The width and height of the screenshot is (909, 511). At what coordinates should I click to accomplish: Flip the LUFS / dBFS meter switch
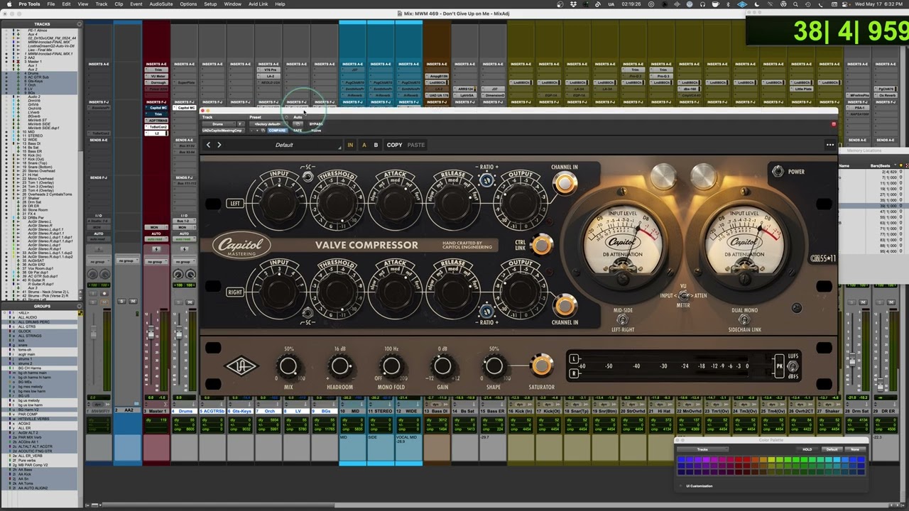(x=793, y=366)
